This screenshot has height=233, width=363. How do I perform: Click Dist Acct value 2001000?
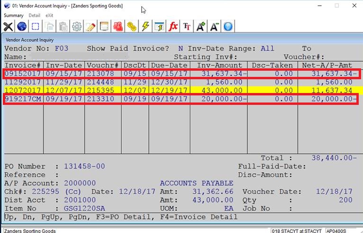tap(80, 200)
